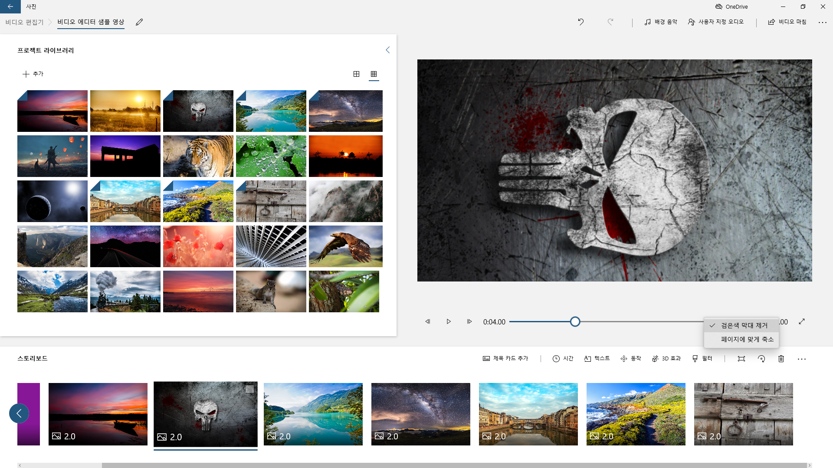Open 사용자 지정 오디오 custom audio
Image resolution: width=833 pixels, height=468 pixels.
click(716, 22)
